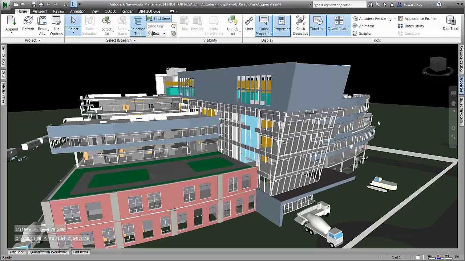Viewport: 465px width, 261px height.
Task: Switch to the Viewpoint ribbon tab
Action: pos(40,11)
